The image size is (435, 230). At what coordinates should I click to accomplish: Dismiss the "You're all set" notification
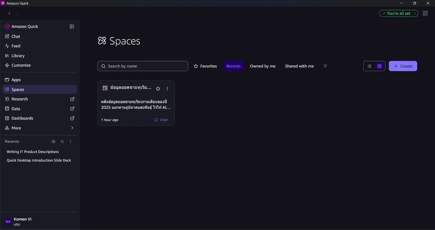[x=415, y=13]
